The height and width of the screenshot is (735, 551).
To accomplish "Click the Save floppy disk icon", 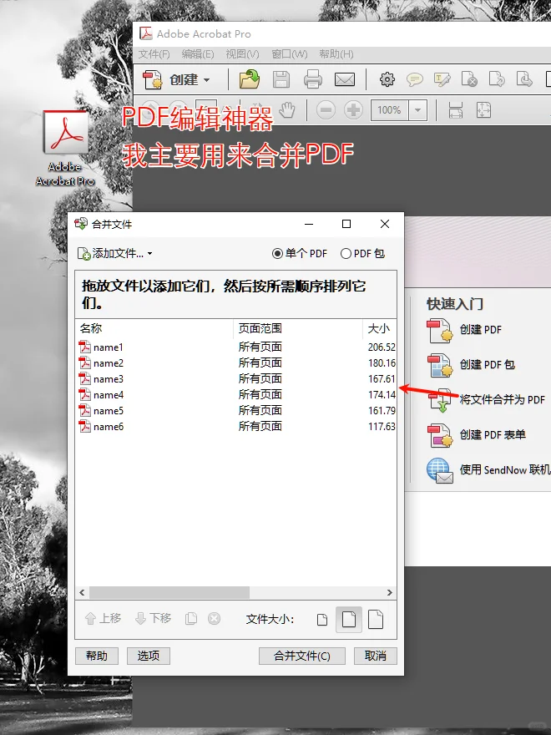I will click(x=281, y=79).
